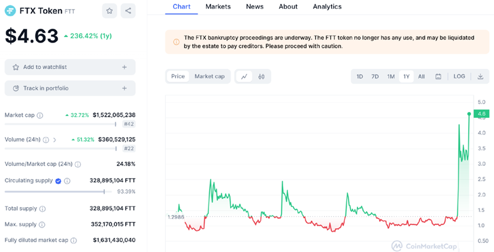This screenshot has width=494, height=252.
Task: Open the News tab
Action: (x=254, y=7)
